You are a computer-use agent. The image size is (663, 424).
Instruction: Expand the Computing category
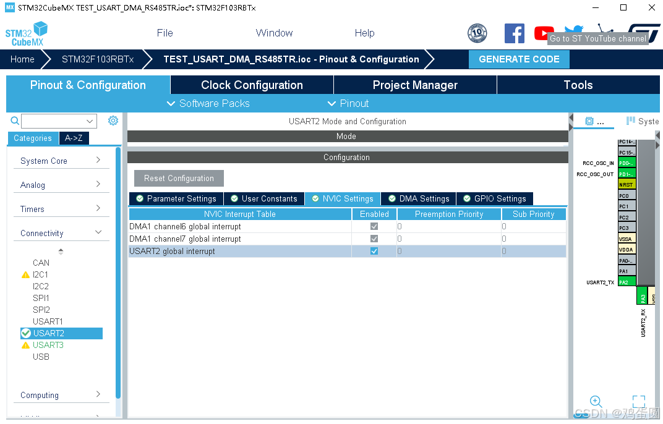(x=61, y=395)
